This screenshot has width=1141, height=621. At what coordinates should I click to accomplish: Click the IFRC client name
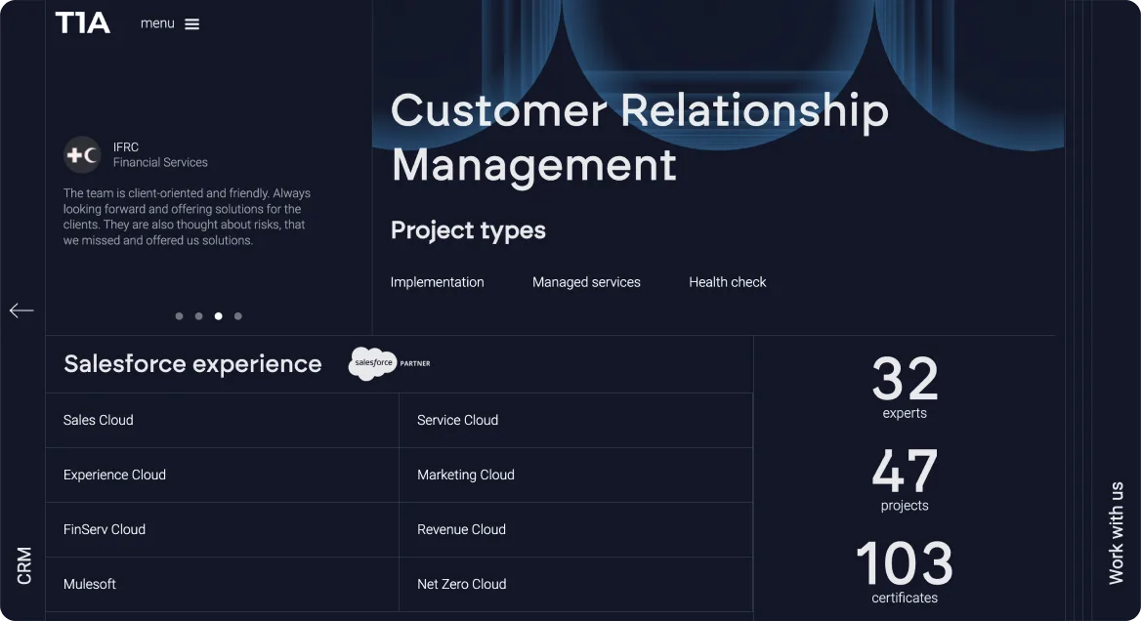pos(126,146)
